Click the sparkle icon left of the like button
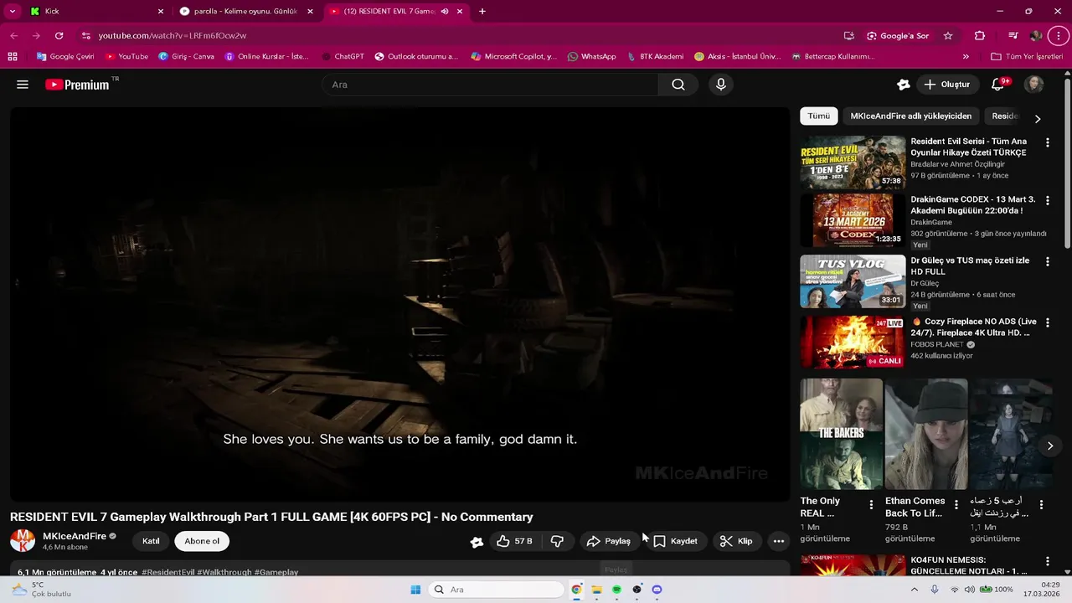This screenshot has width=1072, height=603. [x=477, y=542]
